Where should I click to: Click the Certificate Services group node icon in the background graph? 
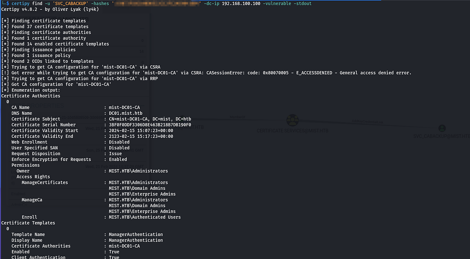pyautogui.click(x=292, y=120)
